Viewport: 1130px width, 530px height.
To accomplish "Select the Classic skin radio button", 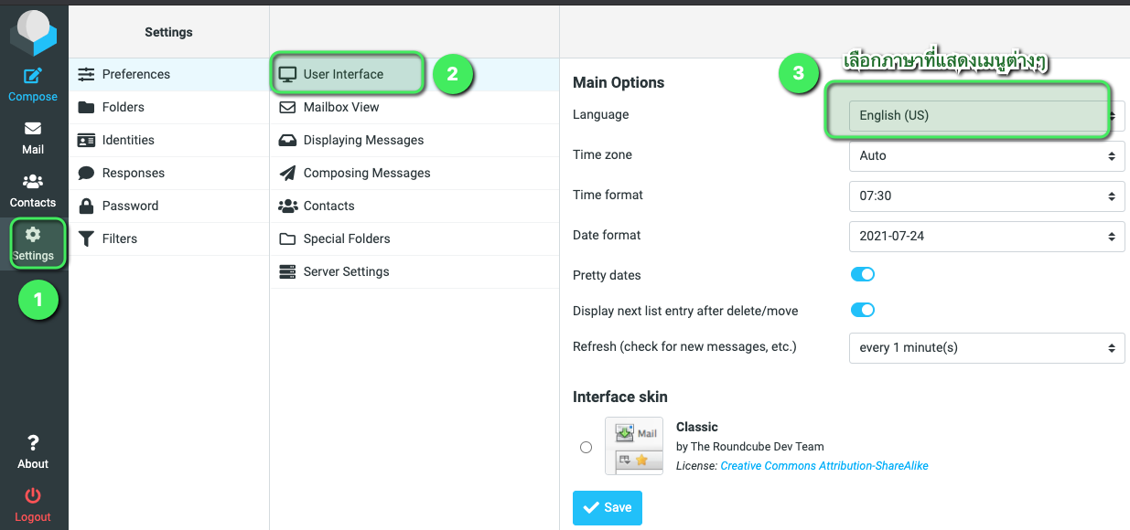I will (x=586, y=447).
